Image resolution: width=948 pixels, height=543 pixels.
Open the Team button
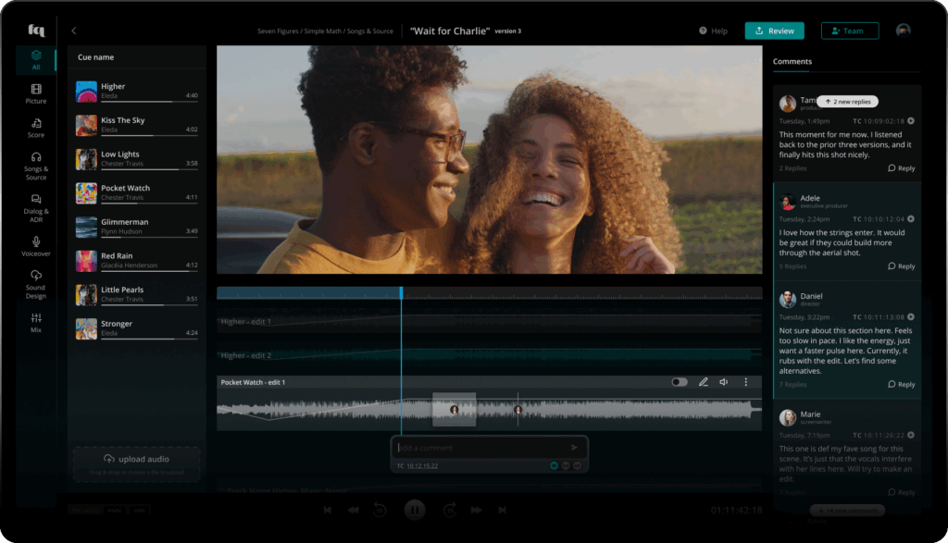pos(849,31)
